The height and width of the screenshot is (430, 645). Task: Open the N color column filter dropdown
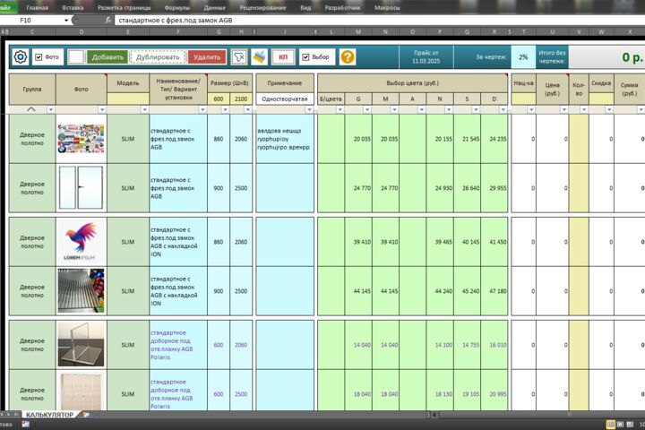click(449, 109)
